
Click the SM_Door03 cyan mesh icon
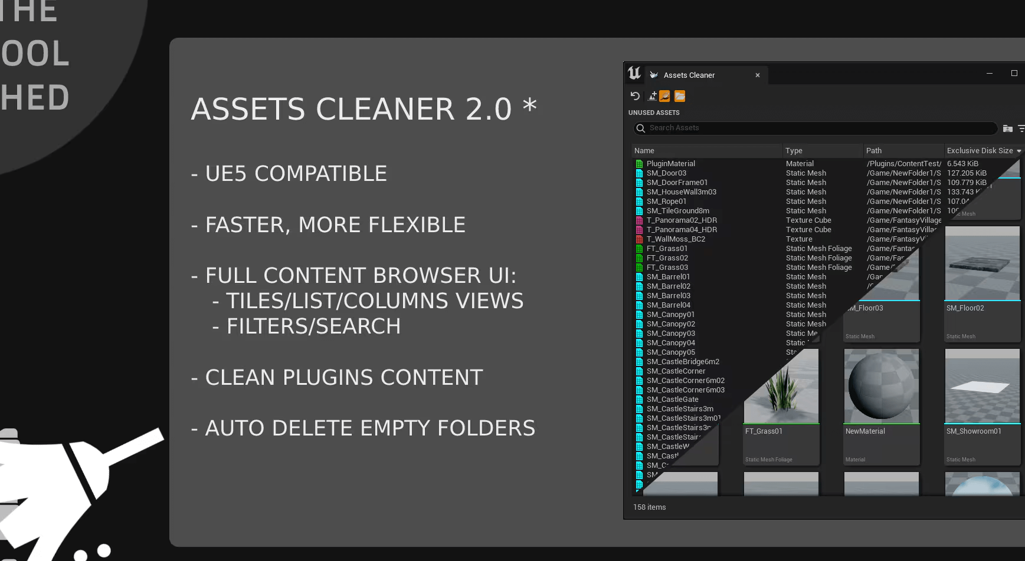click(639, 173)
